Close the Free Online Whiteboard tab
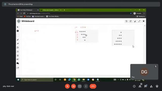Image resolution: width=162 pixels, height=91 pixels. [x=38, y=10]
